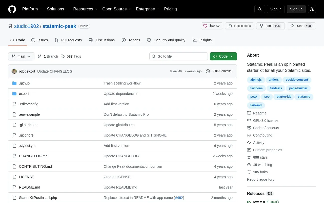Viewport: 324px width, 203px height.
Task: Open the command palette icon button
Action: 312,9
